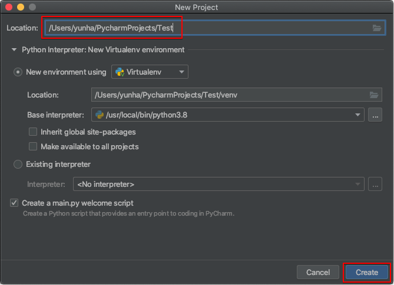
Task: Click the Python icon in Base interpreter field
Action: tap(100, 115)
